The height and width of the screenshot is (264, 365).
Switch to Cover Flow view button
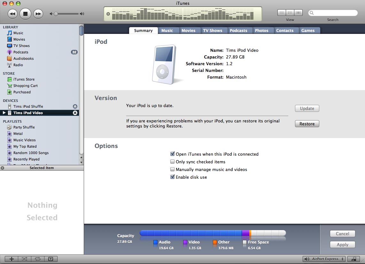click(x=298, y=12)
